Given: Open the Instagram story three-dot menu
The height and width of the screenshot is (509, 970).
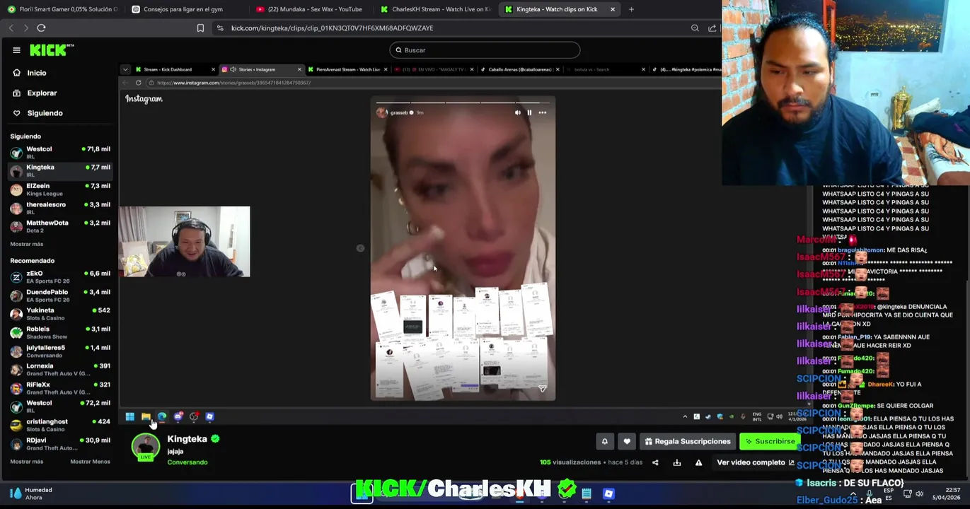Looking at the screenshot, I should point(543,112).
